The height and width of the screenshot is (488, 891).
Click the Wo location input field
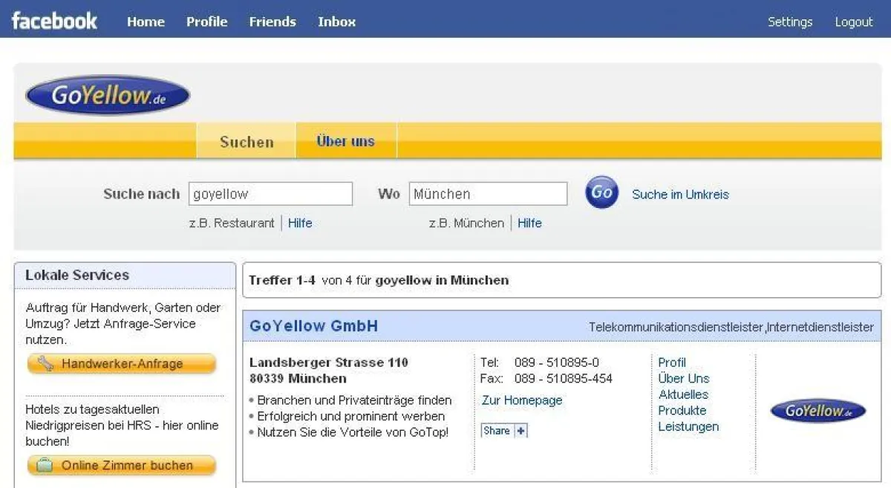488,194
